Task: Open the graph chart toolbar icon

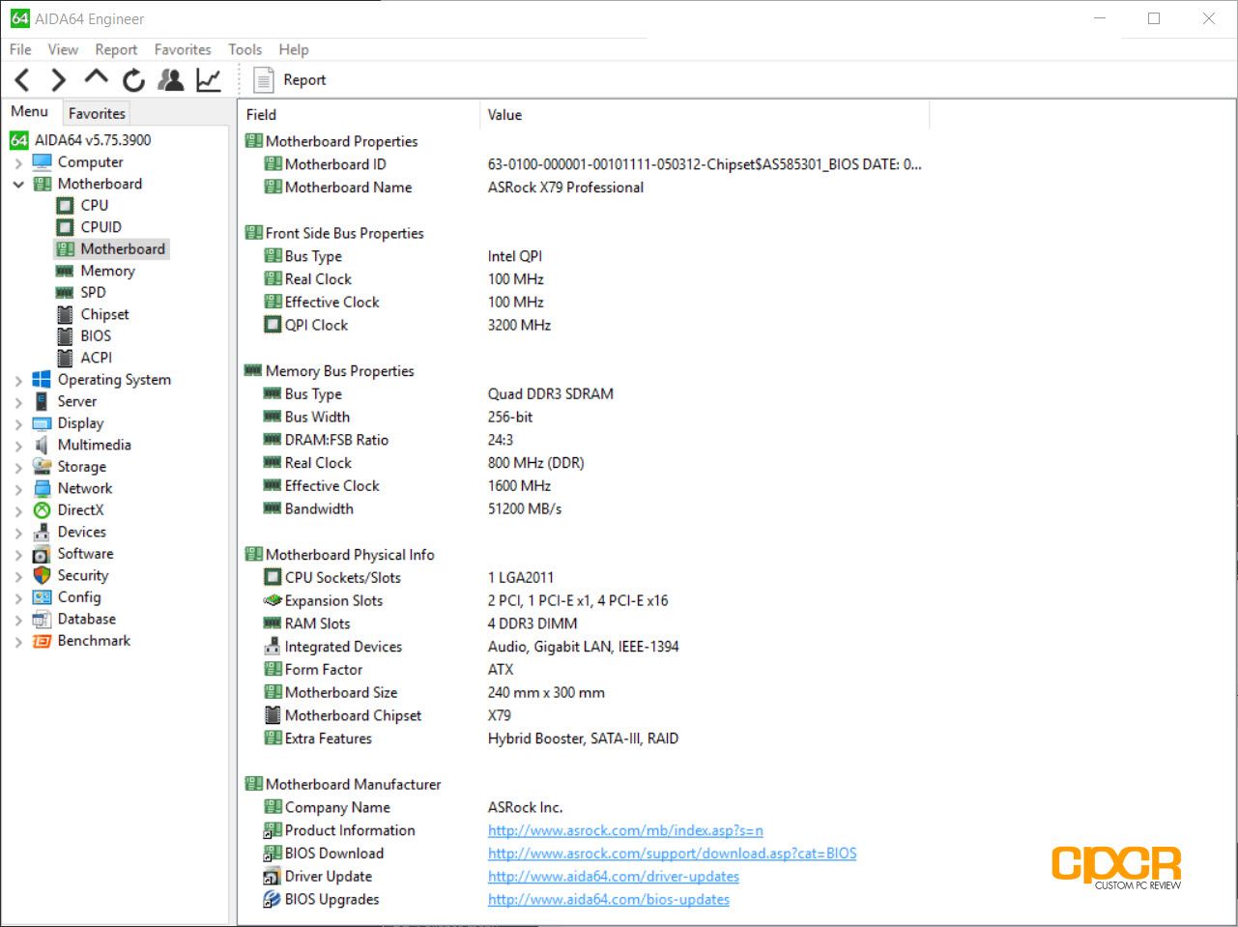Action: [209, 80]
